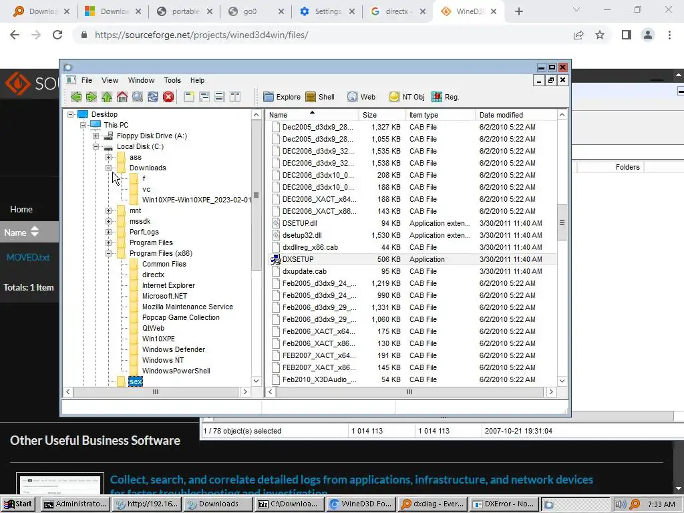684x513 pixels.
Task: Click the red Stop icon in toolbar
Action: coord(168,97)
